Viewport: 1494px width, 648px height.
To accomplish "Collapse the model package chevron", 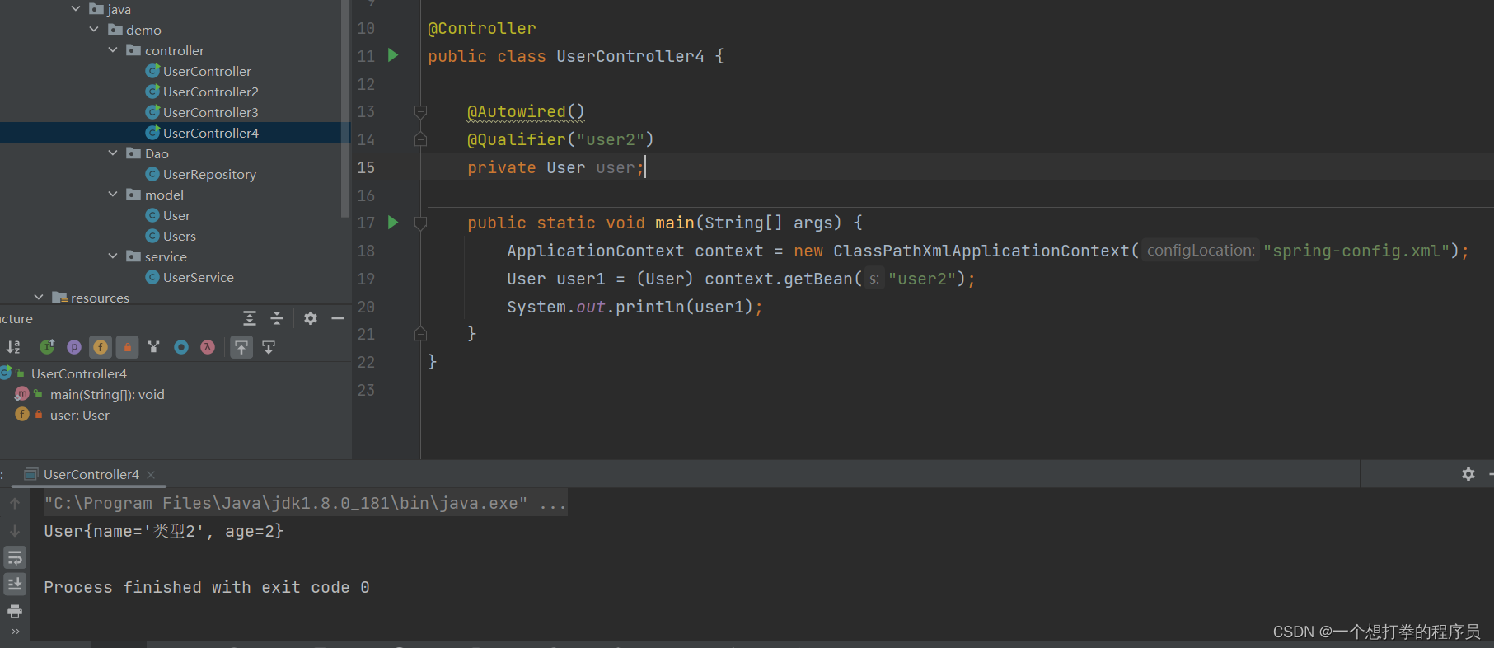I will coord(113,195).
